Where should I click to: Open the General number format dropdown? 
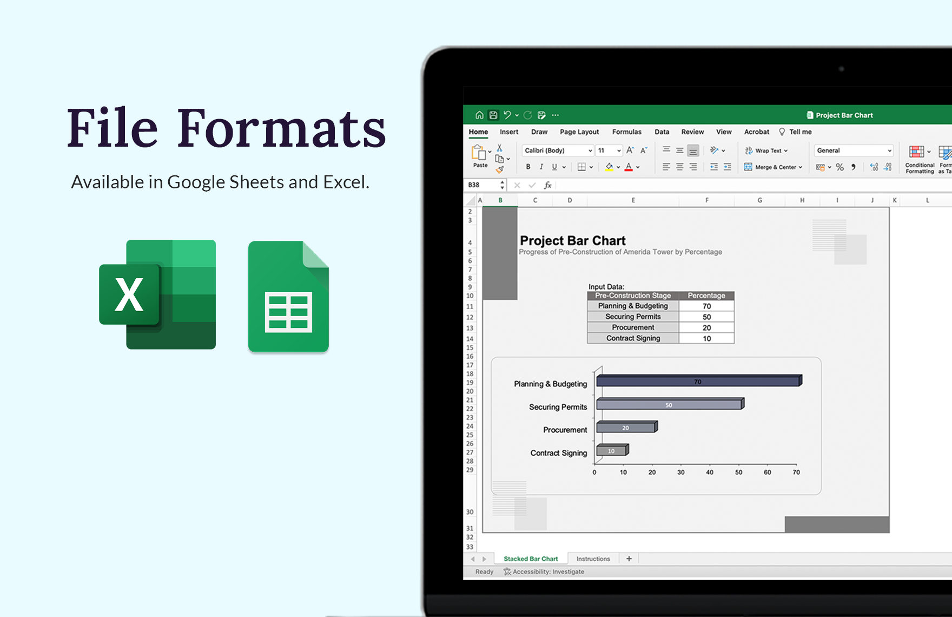[854, 150]
